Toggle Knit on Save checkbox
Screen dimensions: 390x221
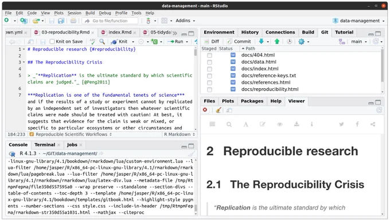[52, 41]
